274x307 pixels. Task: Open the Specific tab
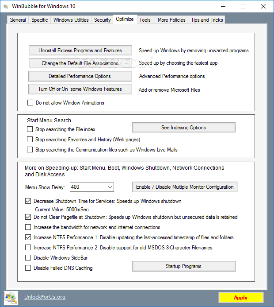click(40, 20)
